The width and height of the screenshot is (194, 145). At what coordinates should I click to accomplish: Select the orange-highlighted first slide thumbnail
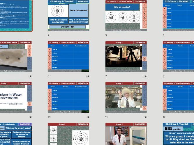(x=16, y=15)
